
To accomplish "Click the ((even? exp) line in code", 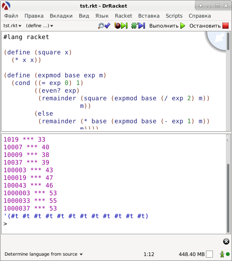I will [57, 91].
